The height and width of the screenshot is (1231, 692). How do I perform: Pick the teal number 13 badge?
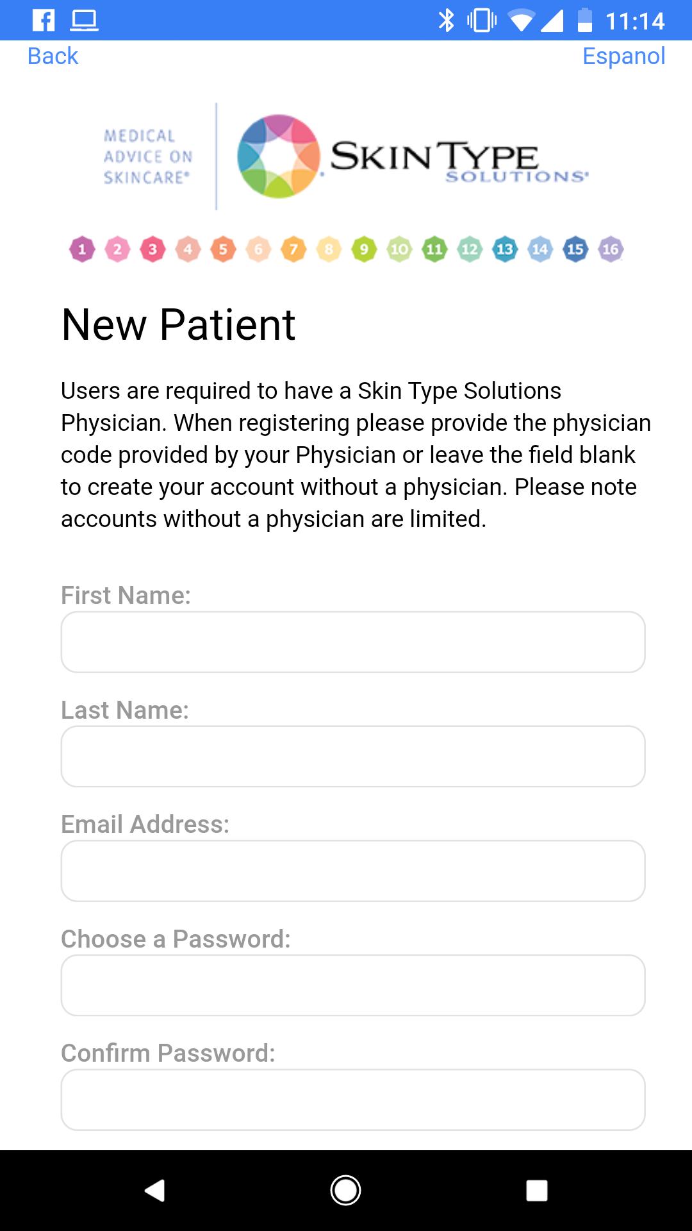point(505,249)
